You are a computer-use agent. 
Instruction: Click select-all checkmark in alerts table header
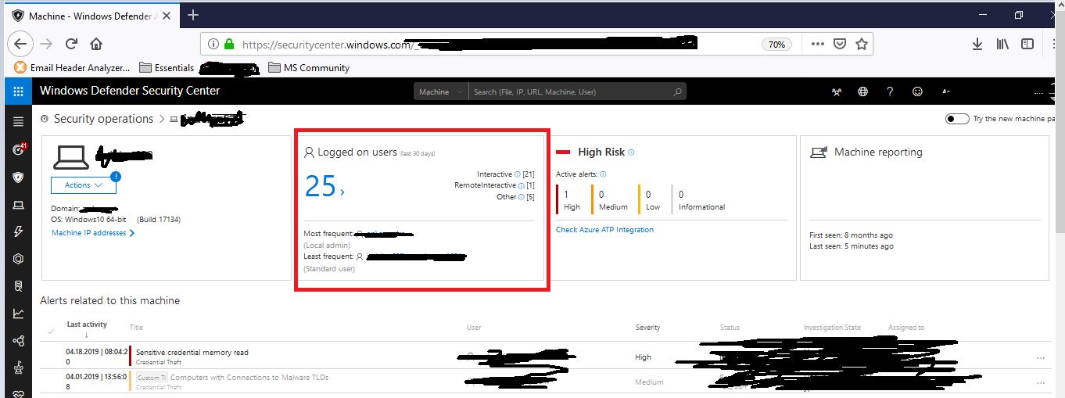point(52,332)
